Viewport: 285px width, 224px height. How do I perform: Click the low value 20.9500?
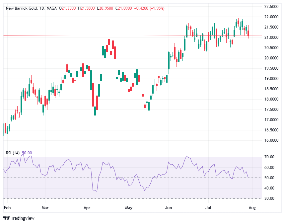[106, 8]
